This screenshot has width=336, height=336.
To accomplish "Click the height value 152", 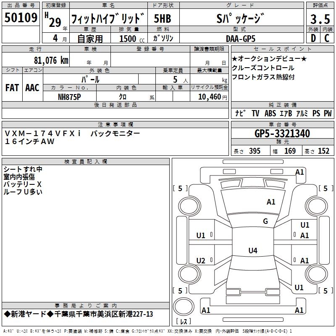I will coord(323,151).
